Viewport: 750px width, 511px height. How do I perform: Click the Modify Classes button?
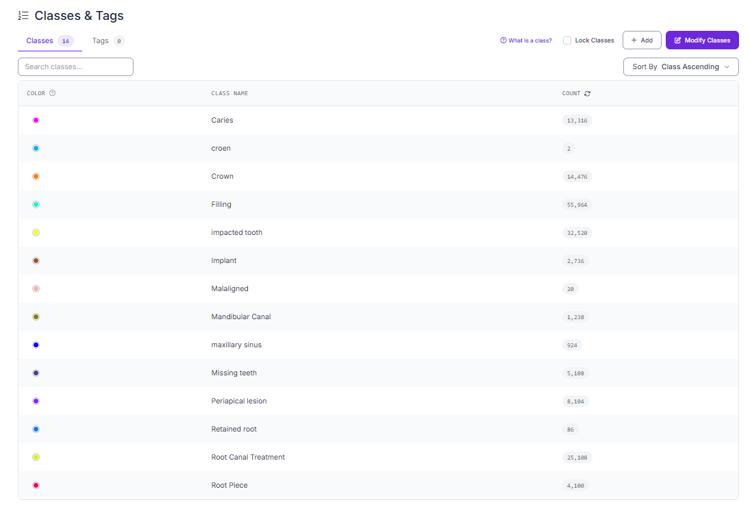[701, 40]
